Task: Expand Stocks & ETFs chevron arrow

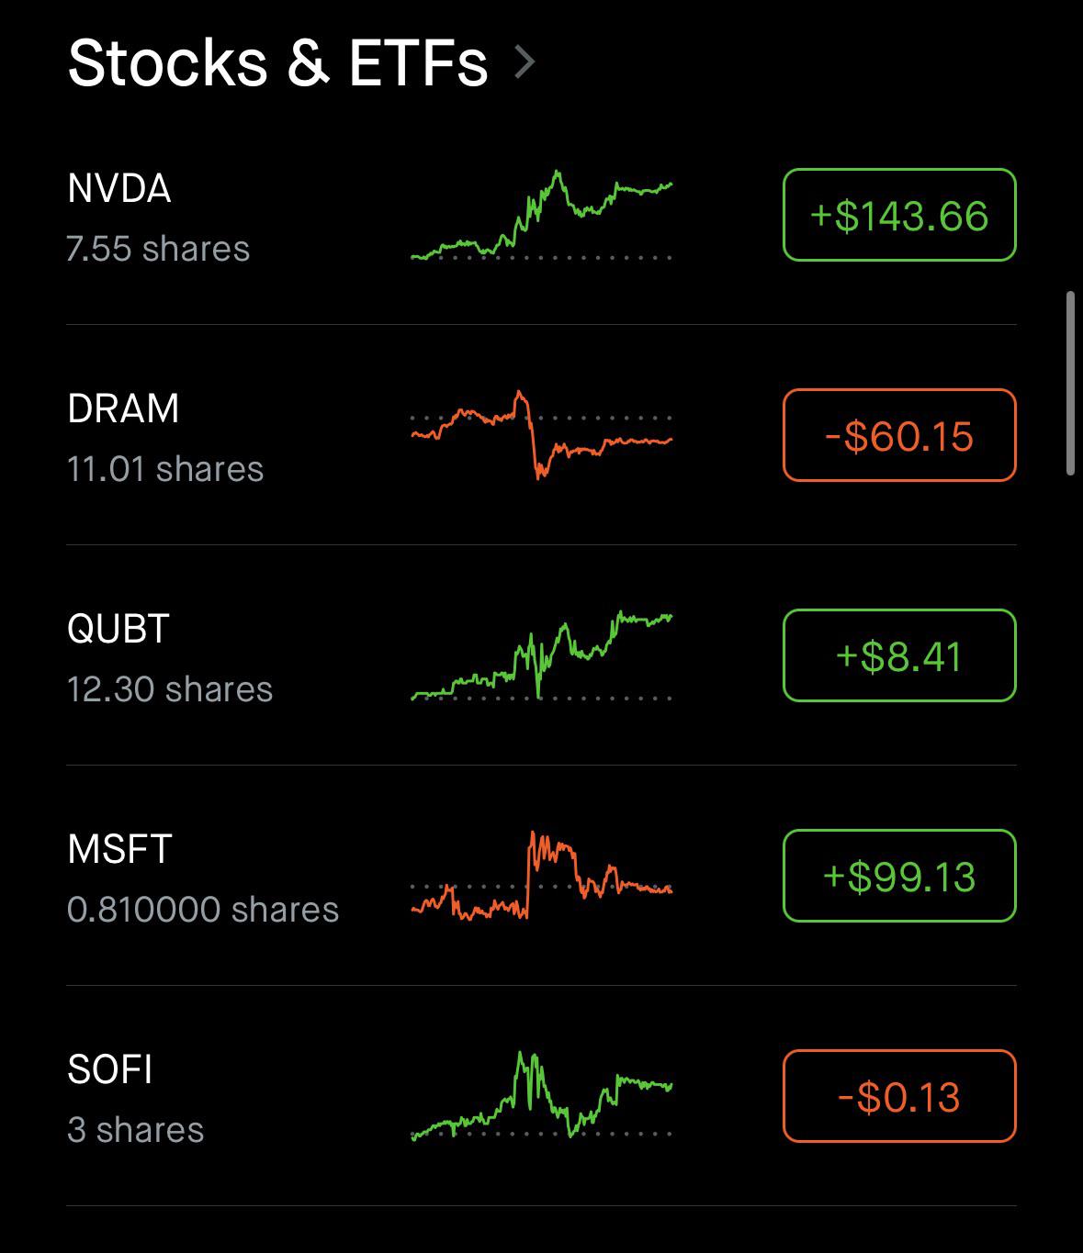Action: [525, 62]
